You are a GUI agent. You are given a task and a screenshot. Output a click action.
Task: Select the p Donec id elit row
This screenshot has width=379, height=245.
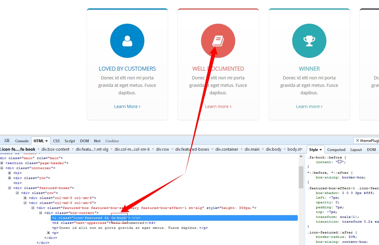click(x=130, y=228)
